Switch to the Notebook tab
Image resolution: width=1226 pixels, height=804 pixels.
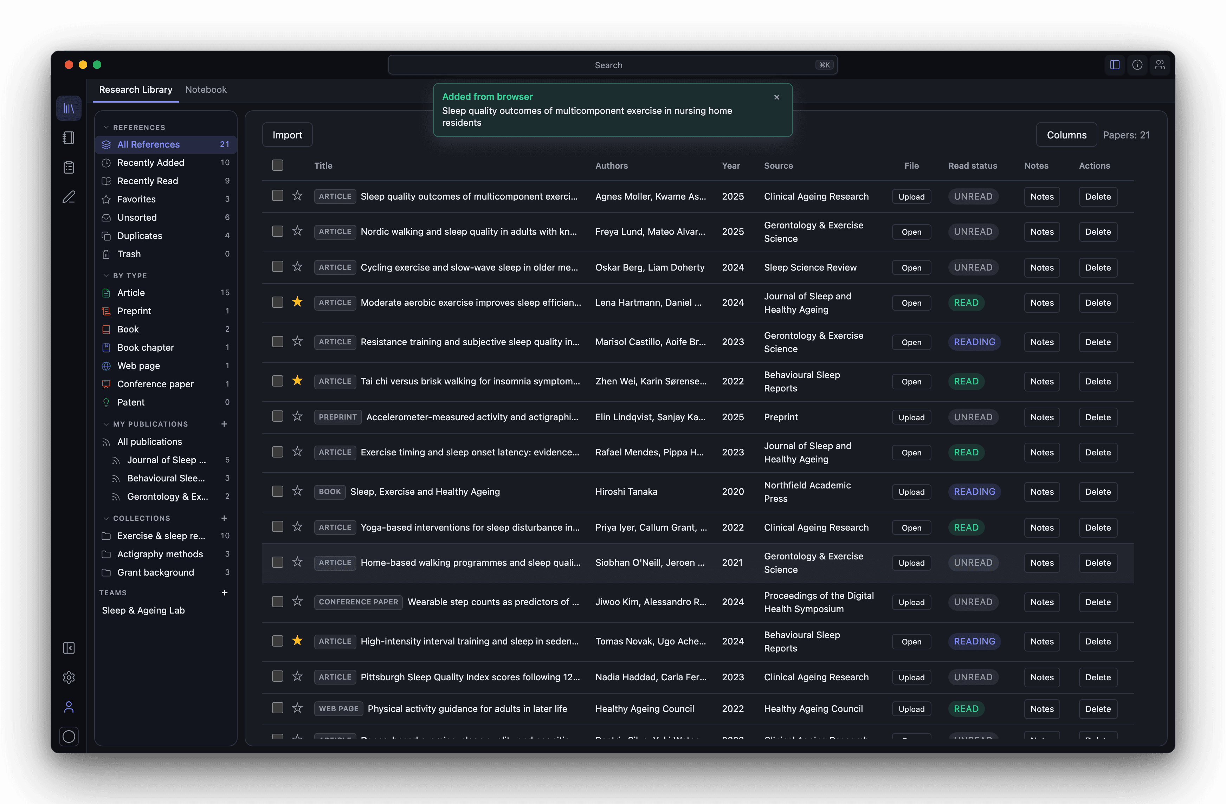coord(206,90)
